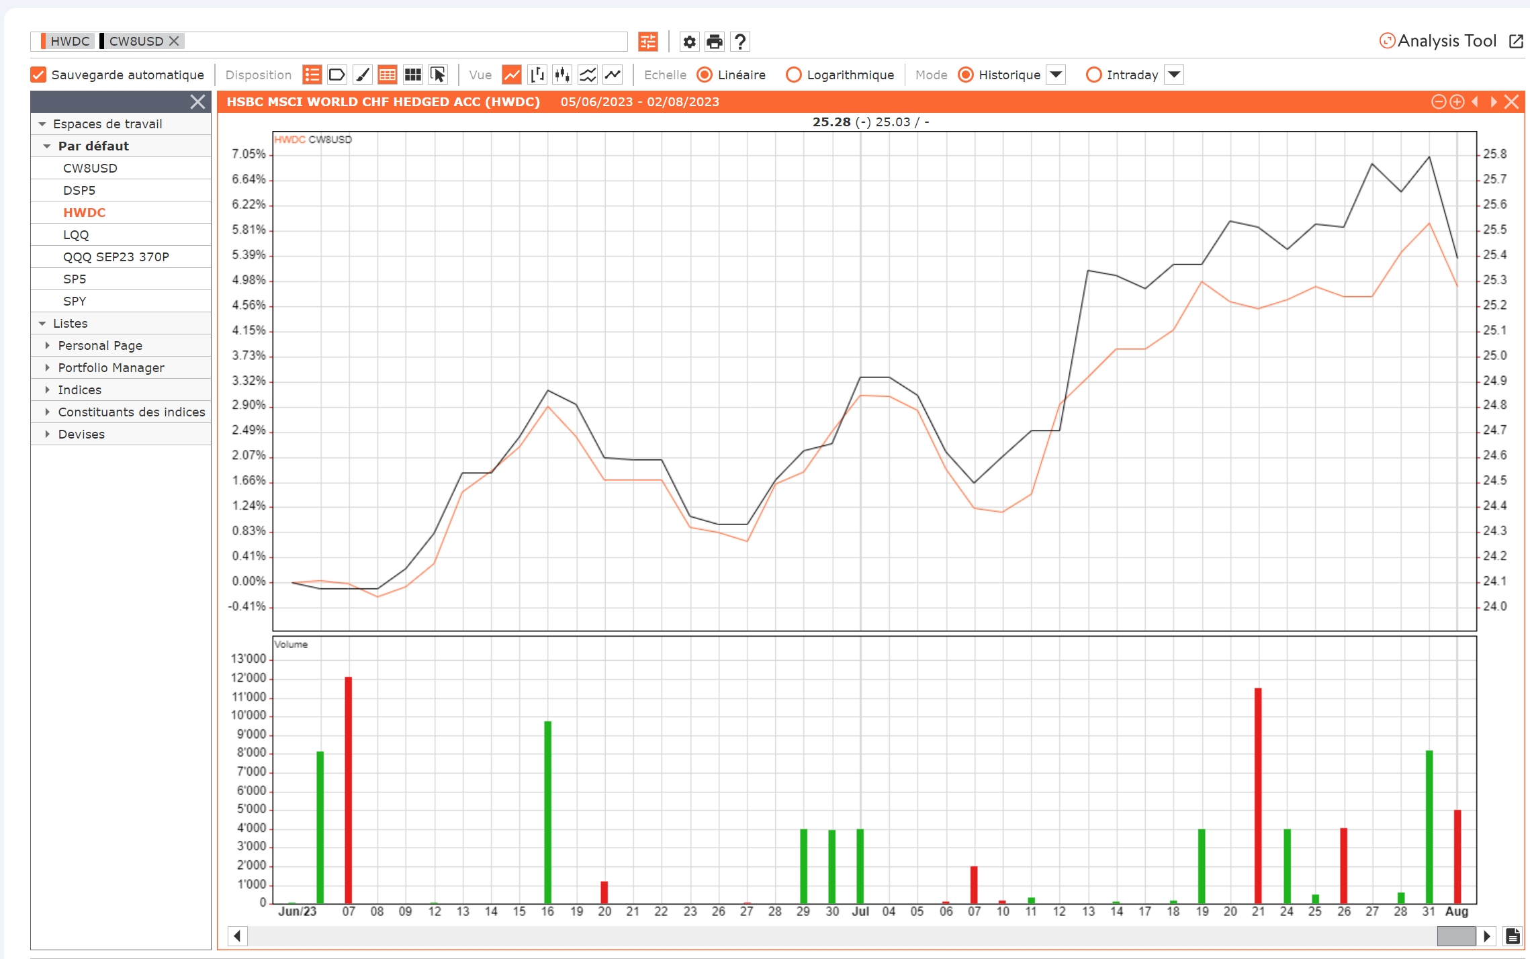The height and width of the screenshot is (959, 1530).
Task: Zoom in chart with plus icon
Action: pos(1457,102)
